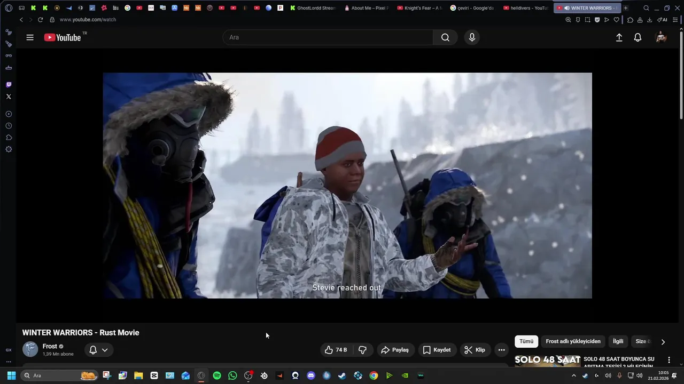Open the account avatar menu

(661, 37)
